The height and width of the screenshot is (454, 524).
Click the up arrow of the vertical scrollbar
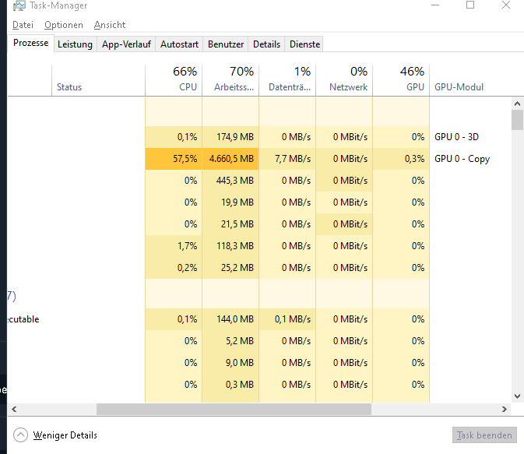[x=517, y=104]
